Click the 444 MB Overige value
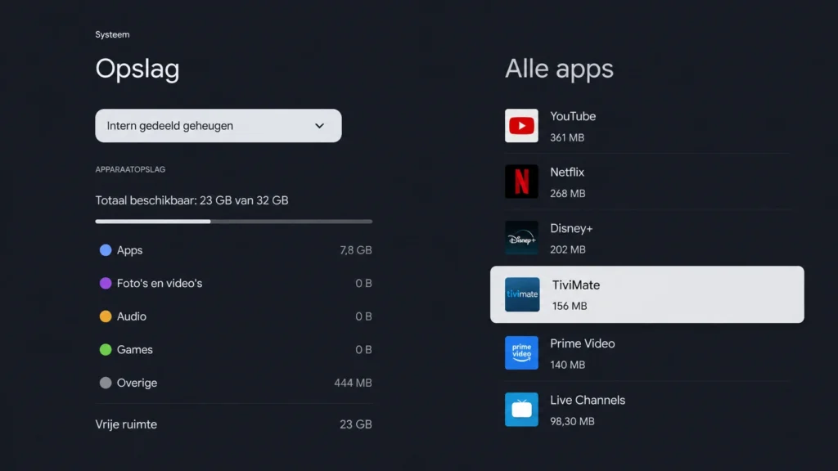Image resolution: width=838 pixels, height=471 pixels. tap(353, 383)
